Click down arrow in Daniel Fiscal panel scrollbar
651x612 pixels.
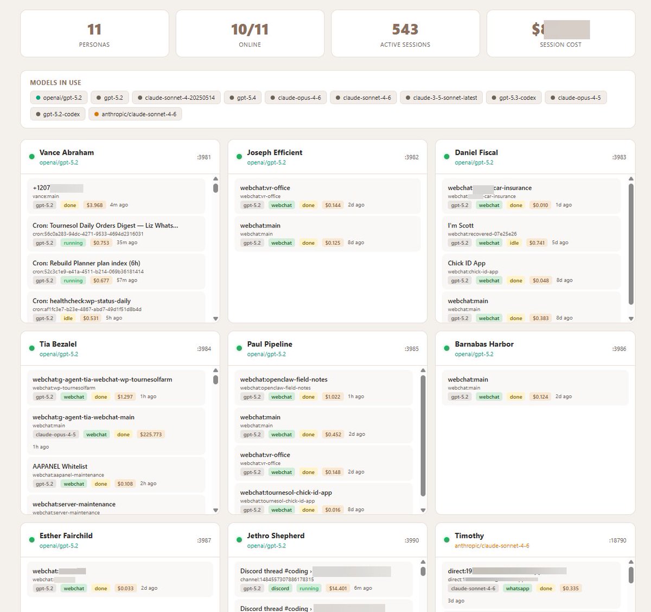(x=630, y=318)
